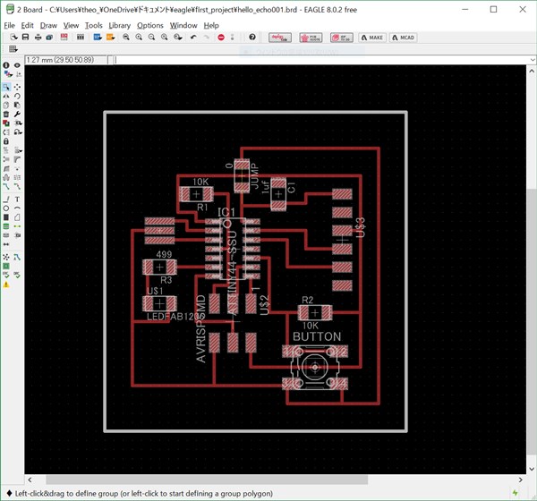537x501 pixels.
Task: Select the Lock padlock tool
Action: [x=6, y=141]
